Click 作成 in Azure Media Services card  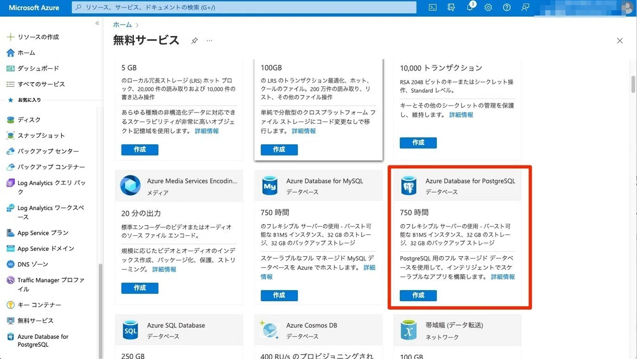pyautogui.click(x=140, y=288)
